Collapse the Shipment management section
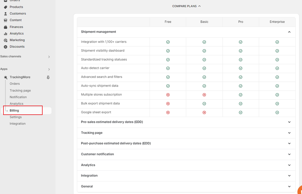This screenshot has width=302, height=194. (x=289, y=32)
